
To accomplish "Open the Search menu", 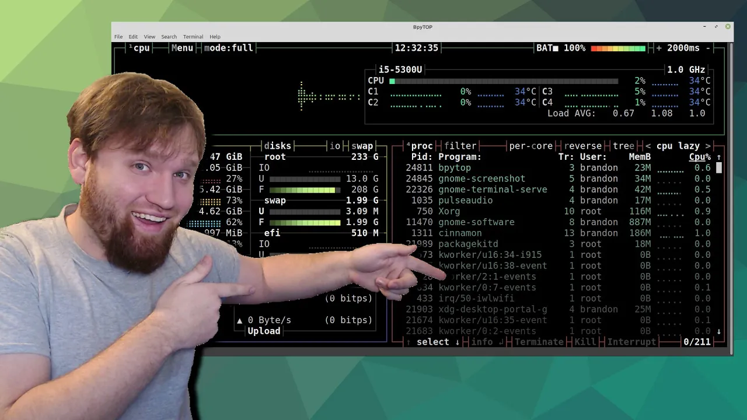I will point(169,37).
